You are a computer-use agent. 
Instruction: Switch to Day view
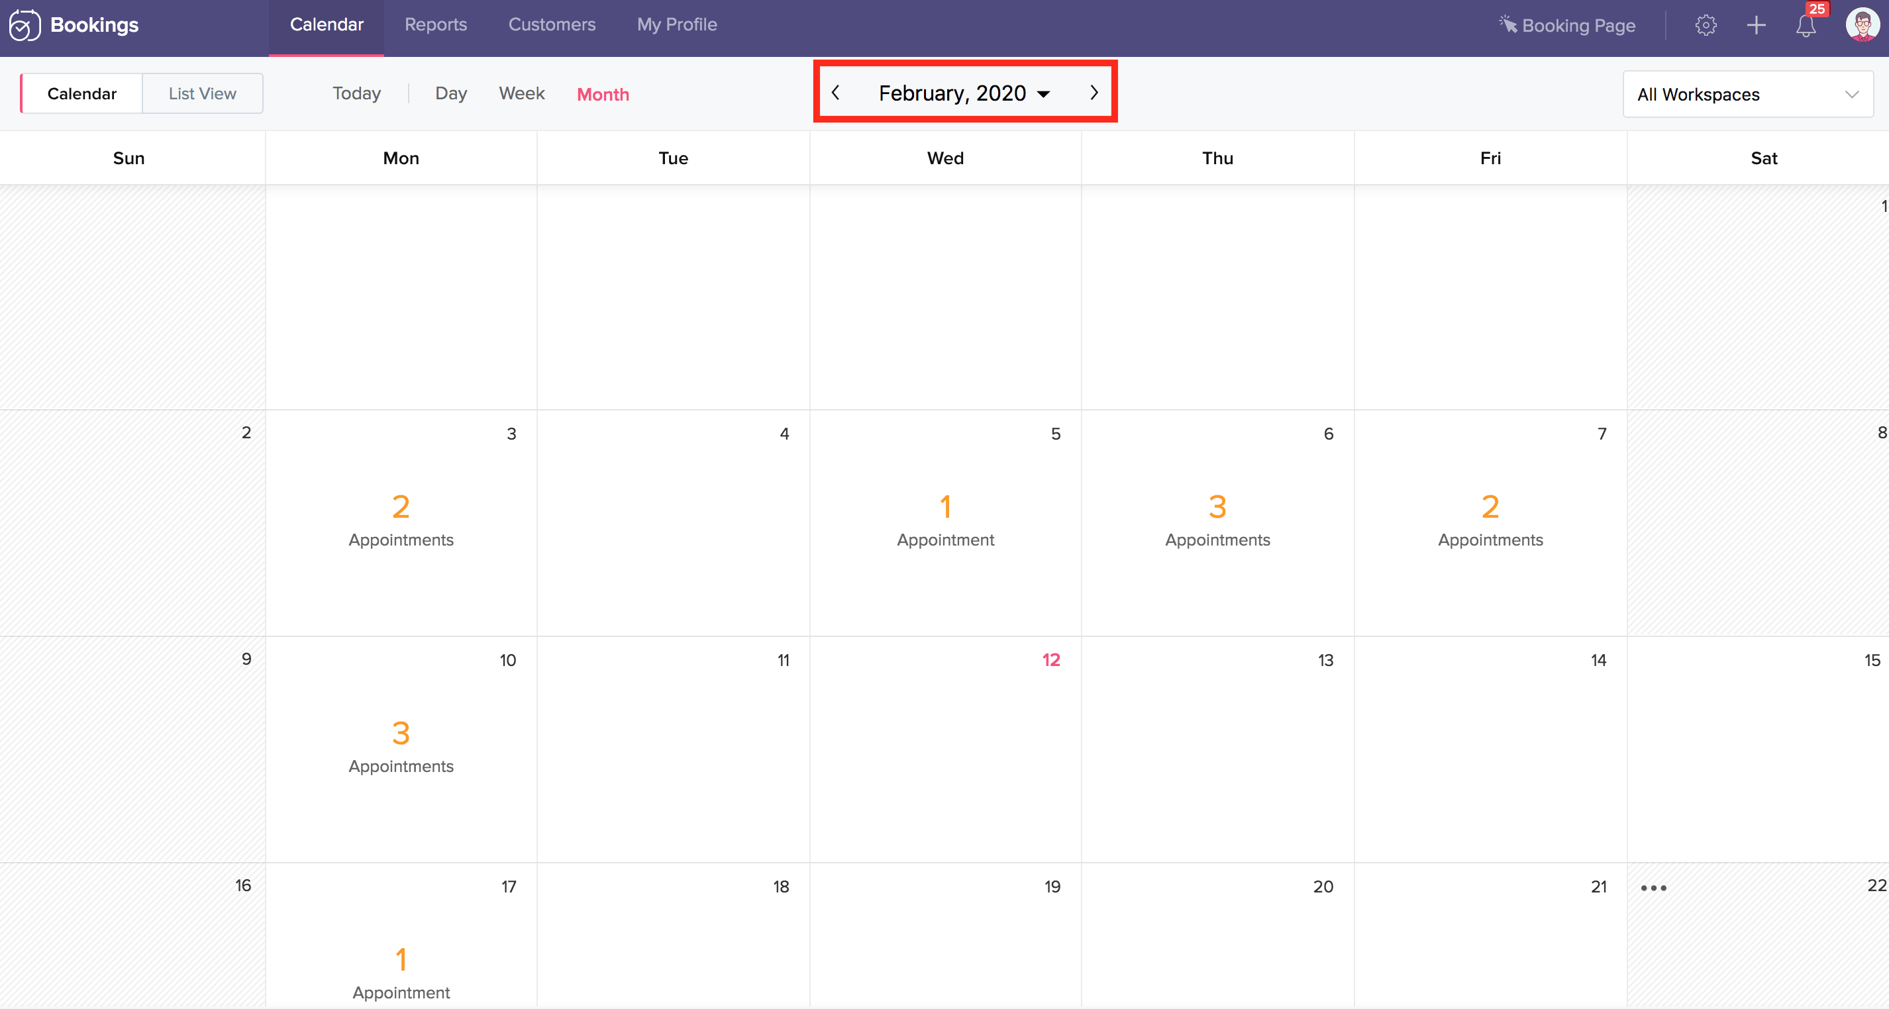point(451,94)
